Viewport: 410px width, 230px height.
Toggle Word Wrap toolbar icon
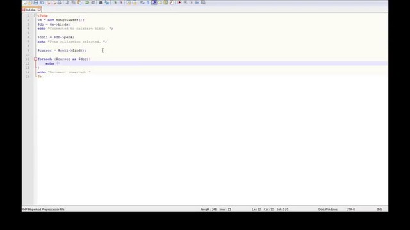point(142,3)
